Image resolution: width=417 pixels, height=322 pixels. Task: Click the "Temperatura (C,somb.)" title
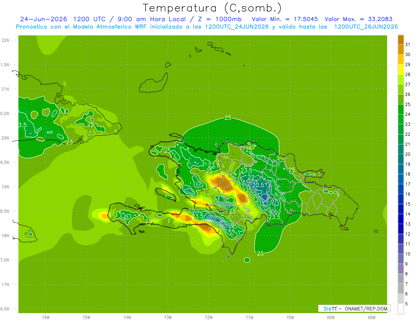212,8
